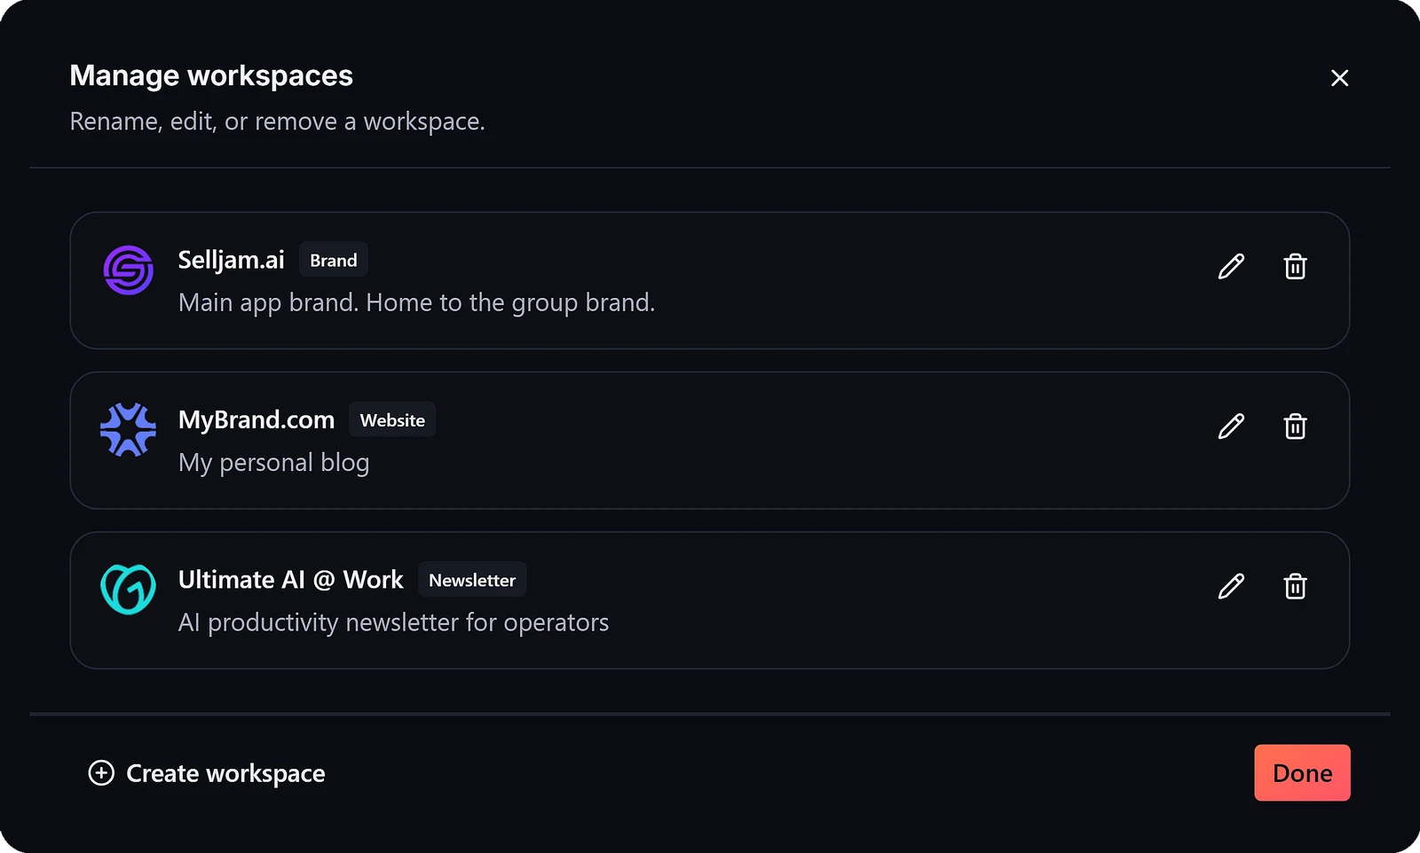Screen dimensions: 1420x853
Task: Click Create workspace
Action: point(207,773)
